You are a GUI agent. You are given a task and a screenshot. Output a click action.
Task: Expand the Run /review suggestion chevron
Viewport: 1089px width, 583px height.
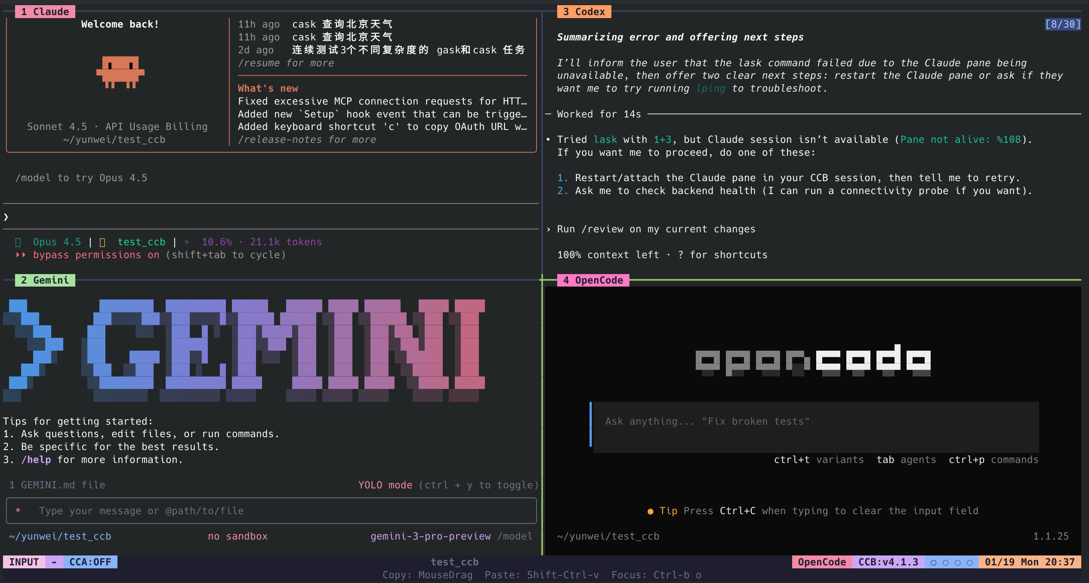(x=549, y=229)
